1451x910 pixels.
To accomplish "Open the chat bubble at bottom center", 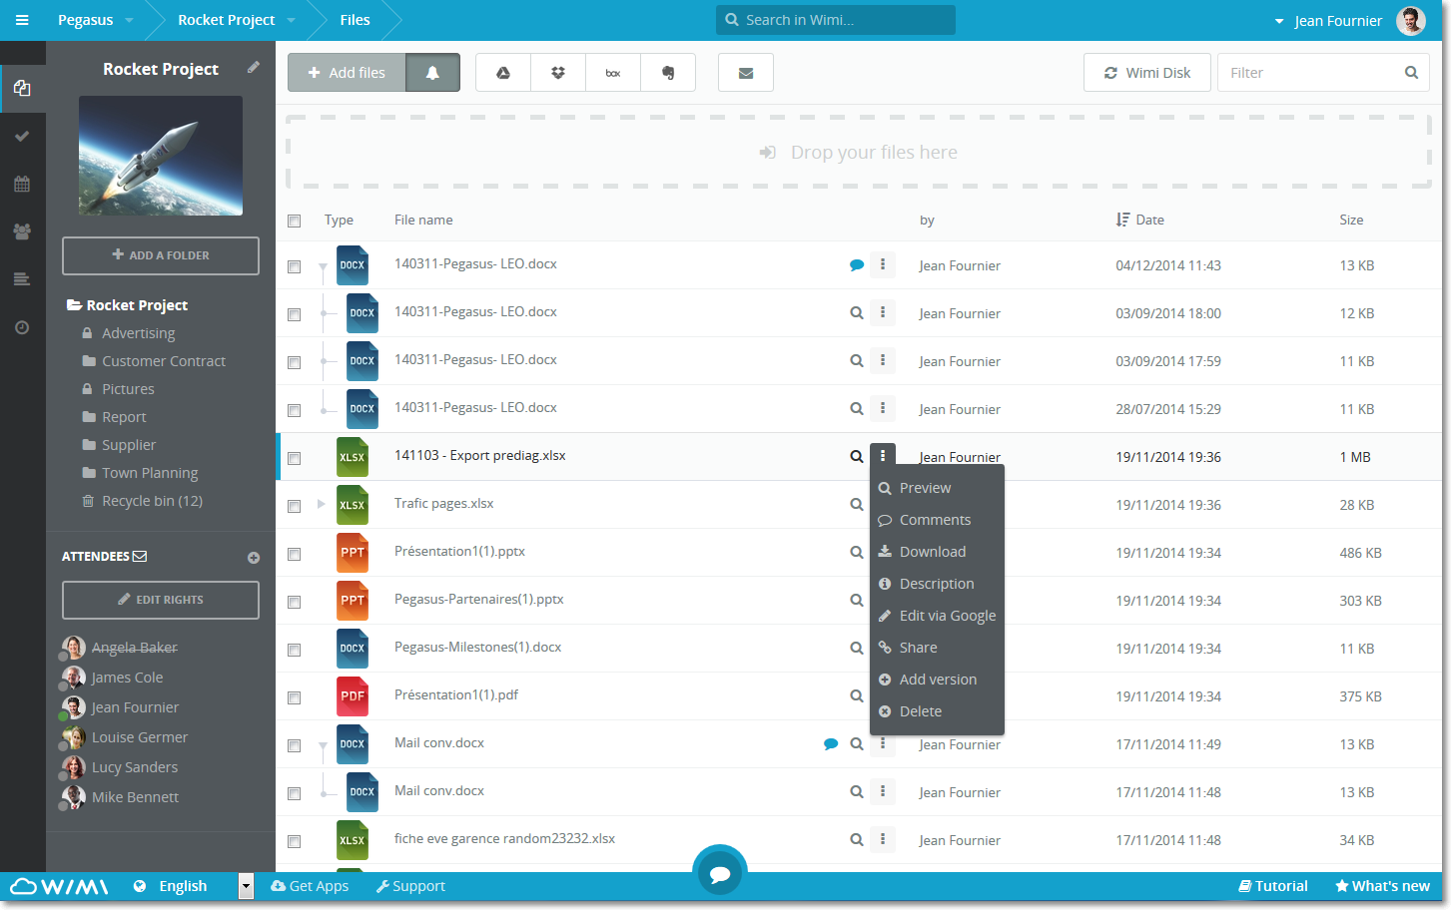I will [x=720, y=872].
